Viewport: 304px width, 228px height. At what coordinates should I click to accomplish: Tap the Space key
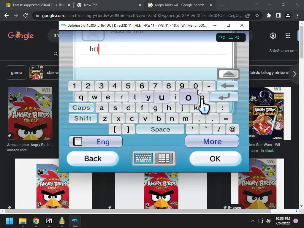click(160, 129)
